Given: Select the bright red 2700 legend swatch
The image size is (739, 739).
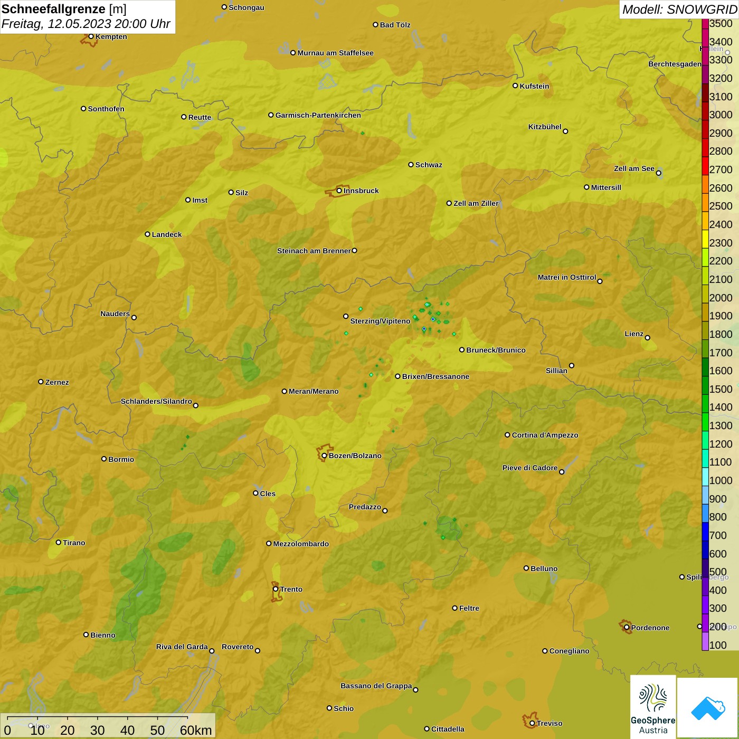Looking at the screenshot, I should [705, 166].
